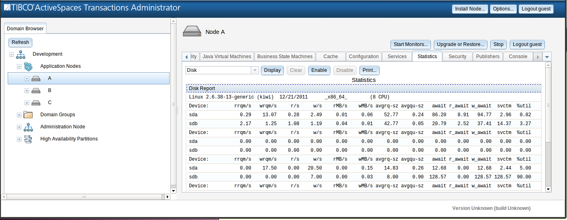Click Domain Browser scrollbar right arrow
Screen dimensions: 567x220
[168, 197]
